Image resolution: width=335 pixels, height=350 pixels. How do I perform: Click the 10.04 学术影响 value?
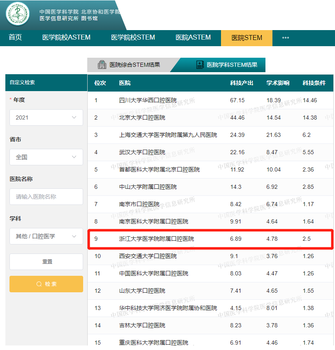(274, 169)
